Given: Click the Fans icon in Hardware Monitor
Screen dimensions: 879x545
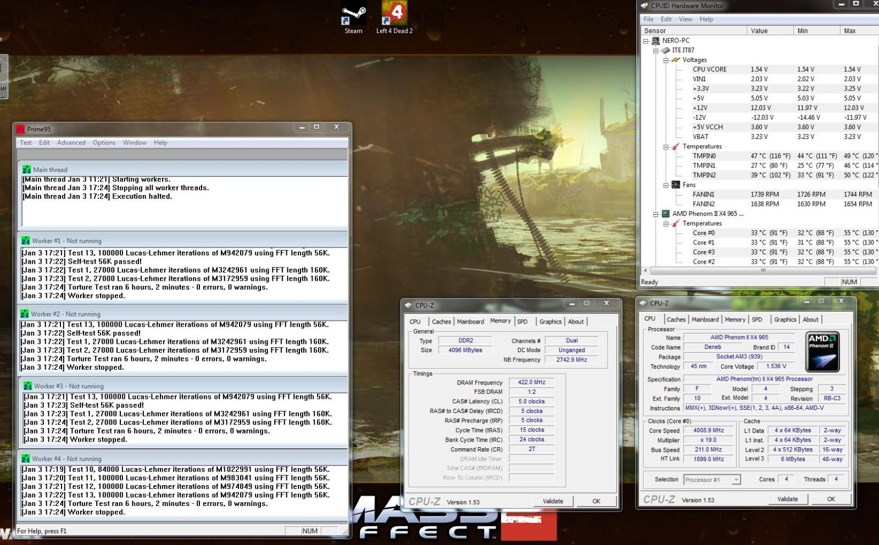Looking at the screenshot, I should (x=676, y=185).
